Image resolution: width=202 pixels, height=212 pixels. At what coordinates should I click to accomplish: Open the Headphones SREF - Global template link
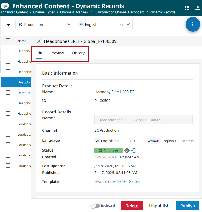117,181
